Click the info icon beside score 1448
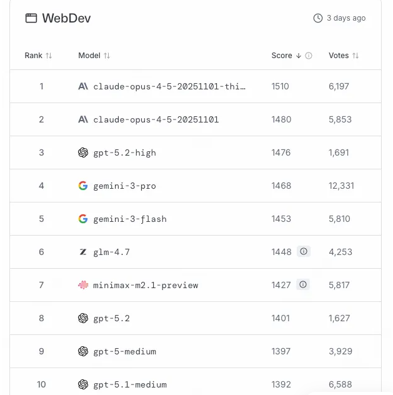The height and width of the screenshot is (395, 393). click(304, 251)
